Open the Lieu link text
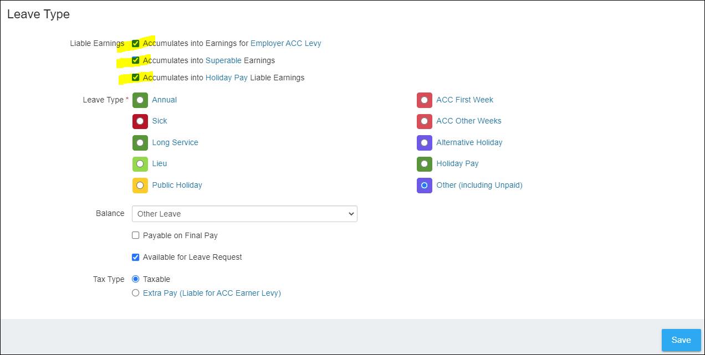Viewport: 705px width, 355px height. click(x=160, y=163)
